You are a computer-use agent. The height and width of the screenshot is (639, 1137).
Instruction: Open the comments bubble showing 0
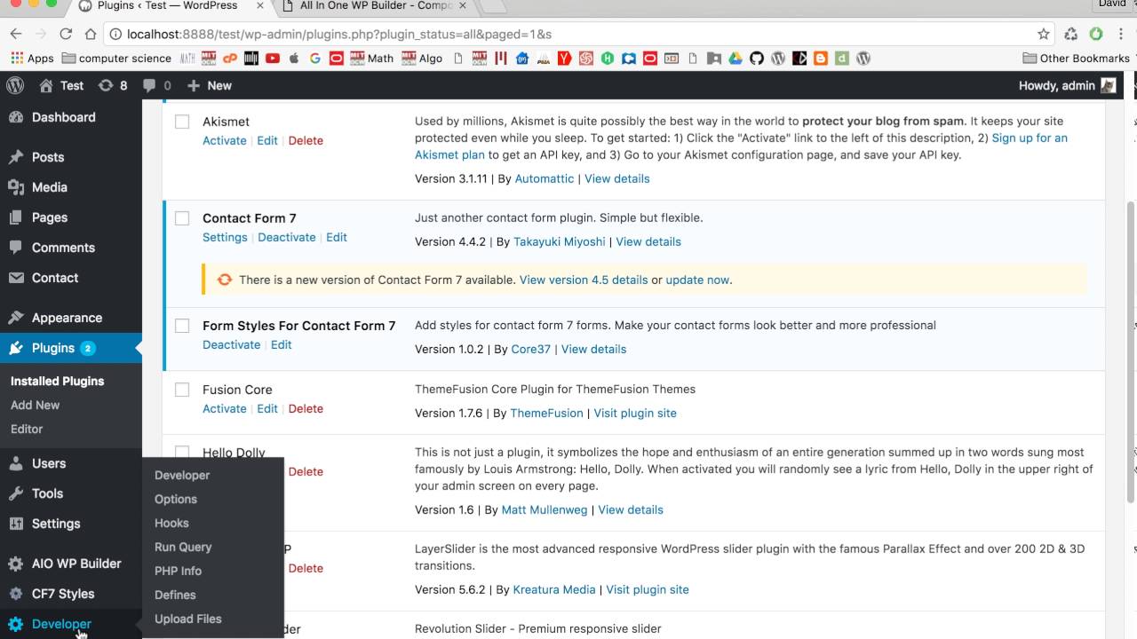pos(156,85)
